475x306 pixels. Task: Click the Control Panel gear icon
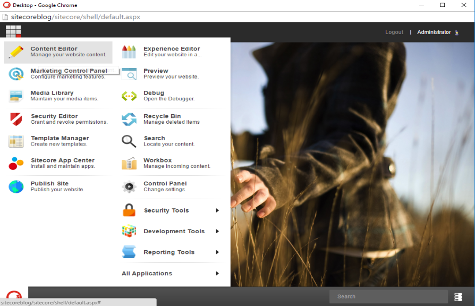(129, 186)
